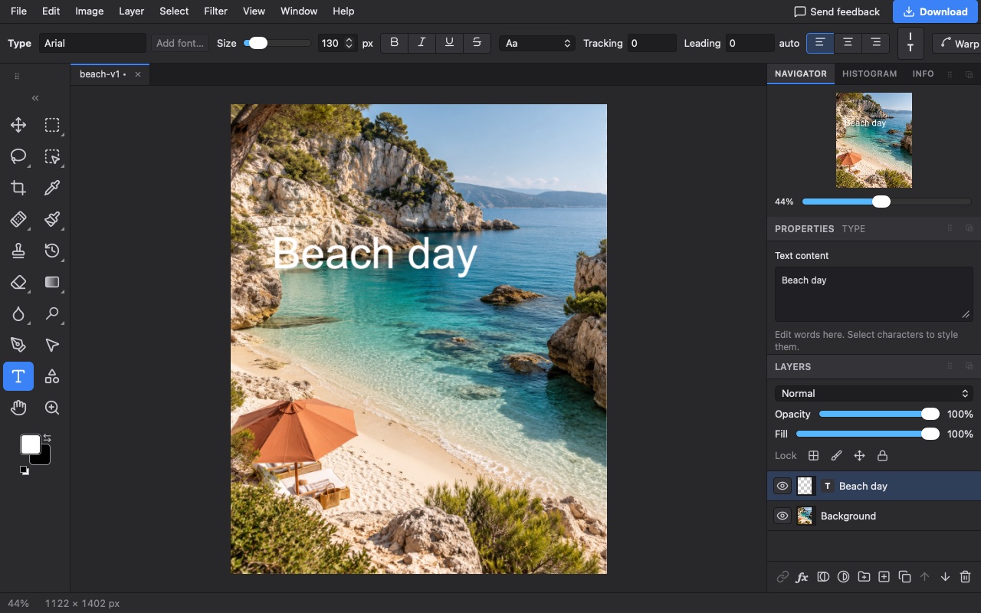Click the layer Opacity slider
The width and height of the screenshot is (981, 613).
[879, 414]
